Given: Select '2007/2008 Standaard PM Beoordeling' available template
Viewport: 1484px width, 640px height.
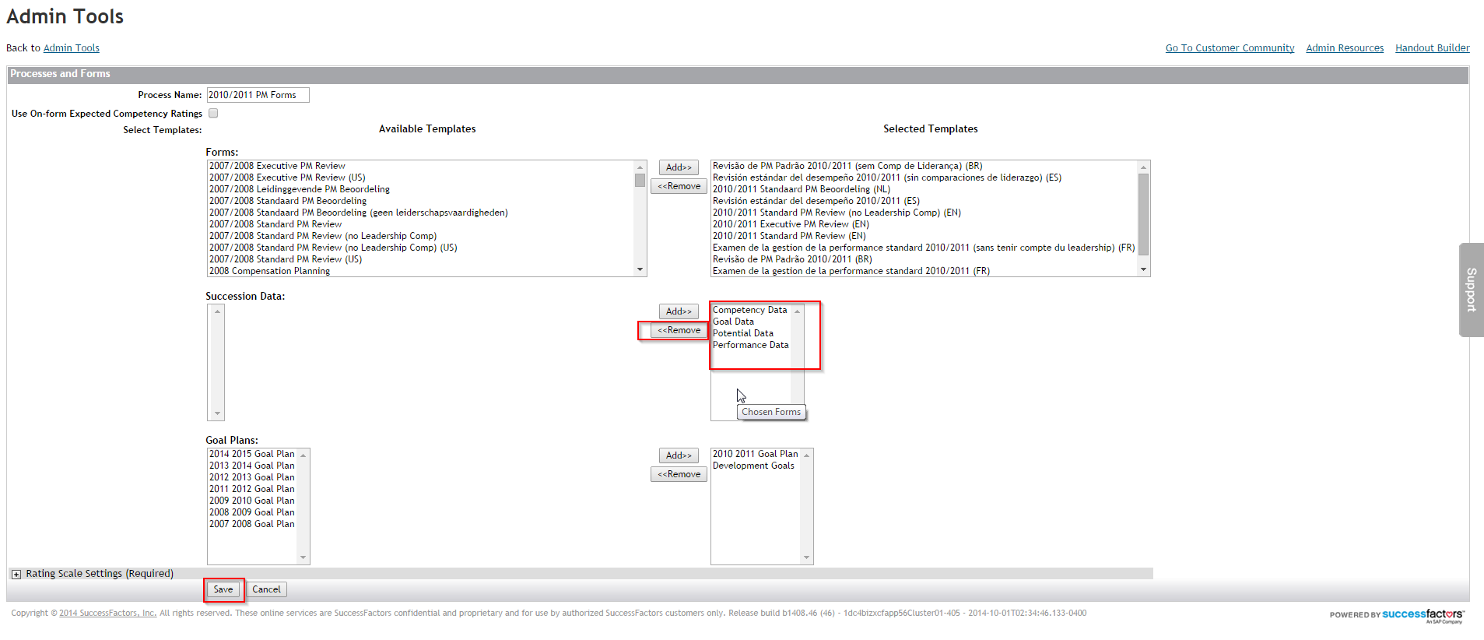Looking at the screenshot, I should [421, 201].
